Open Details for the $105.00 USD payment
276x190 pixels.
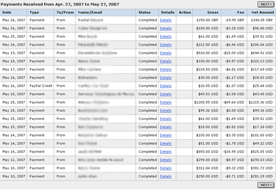pos(165,135)
